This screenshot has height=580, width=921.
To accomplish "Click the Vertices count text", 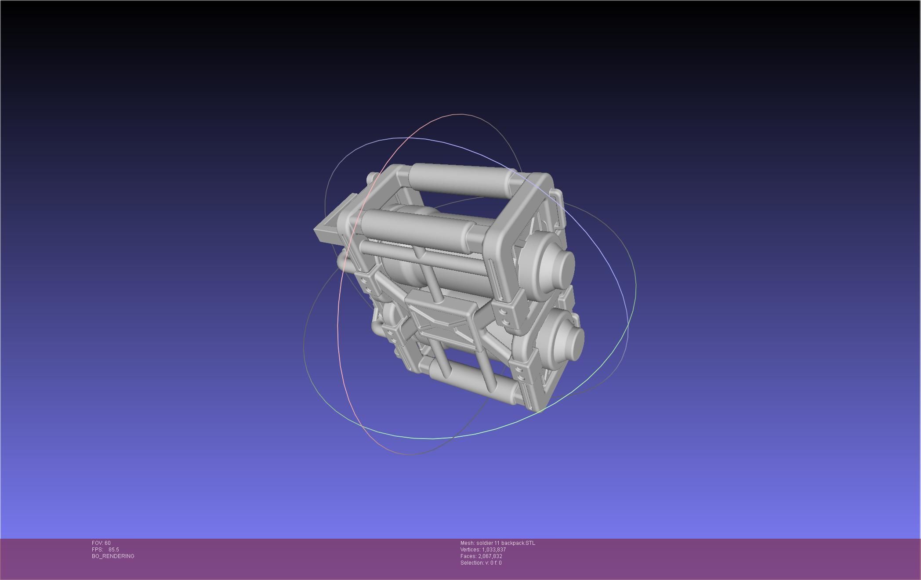I will tap(483, 550).
